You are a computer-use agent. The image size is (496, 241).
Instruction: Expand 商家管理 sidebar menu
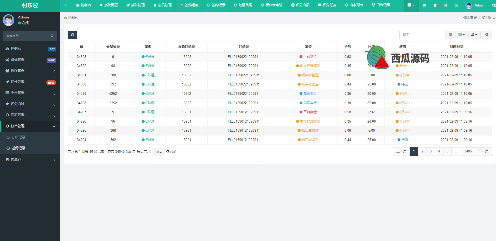pyautogui.click(x=30, y=115)
